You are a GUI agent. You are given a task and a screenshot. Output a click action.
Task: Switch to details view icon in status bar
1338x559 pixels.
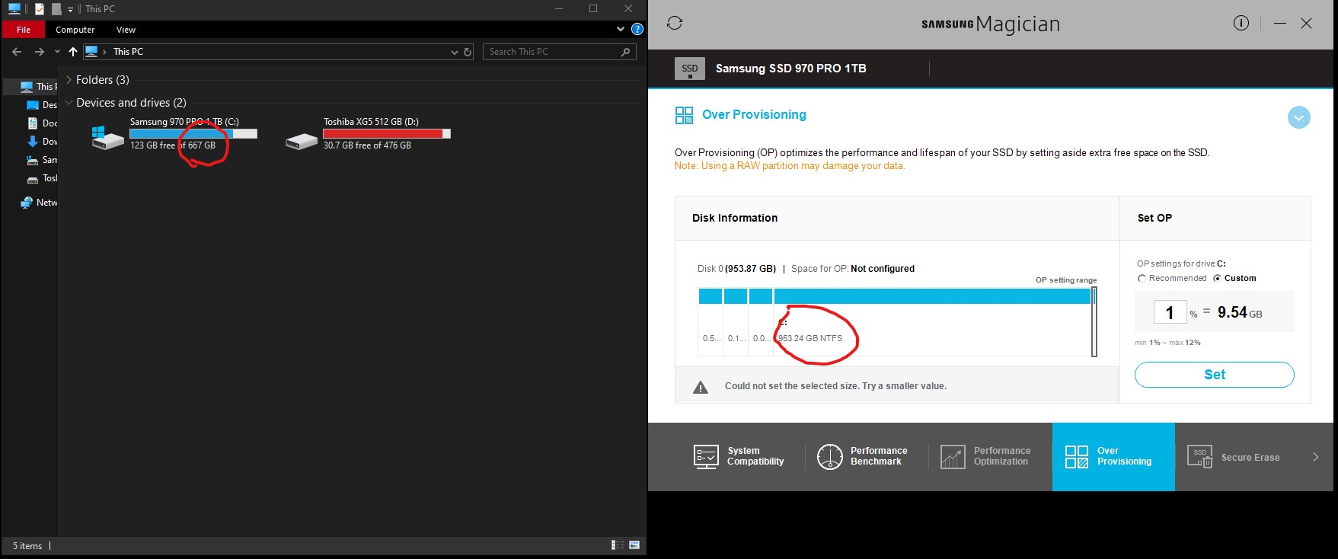click(618, 545)
